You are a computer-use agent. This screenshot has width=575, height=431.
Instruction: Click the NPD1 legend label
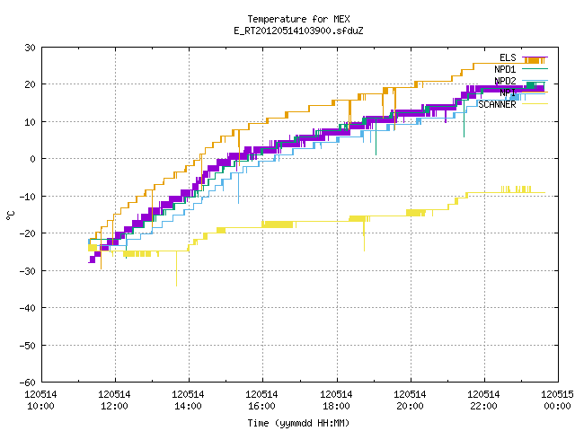[x=505, y=69]
